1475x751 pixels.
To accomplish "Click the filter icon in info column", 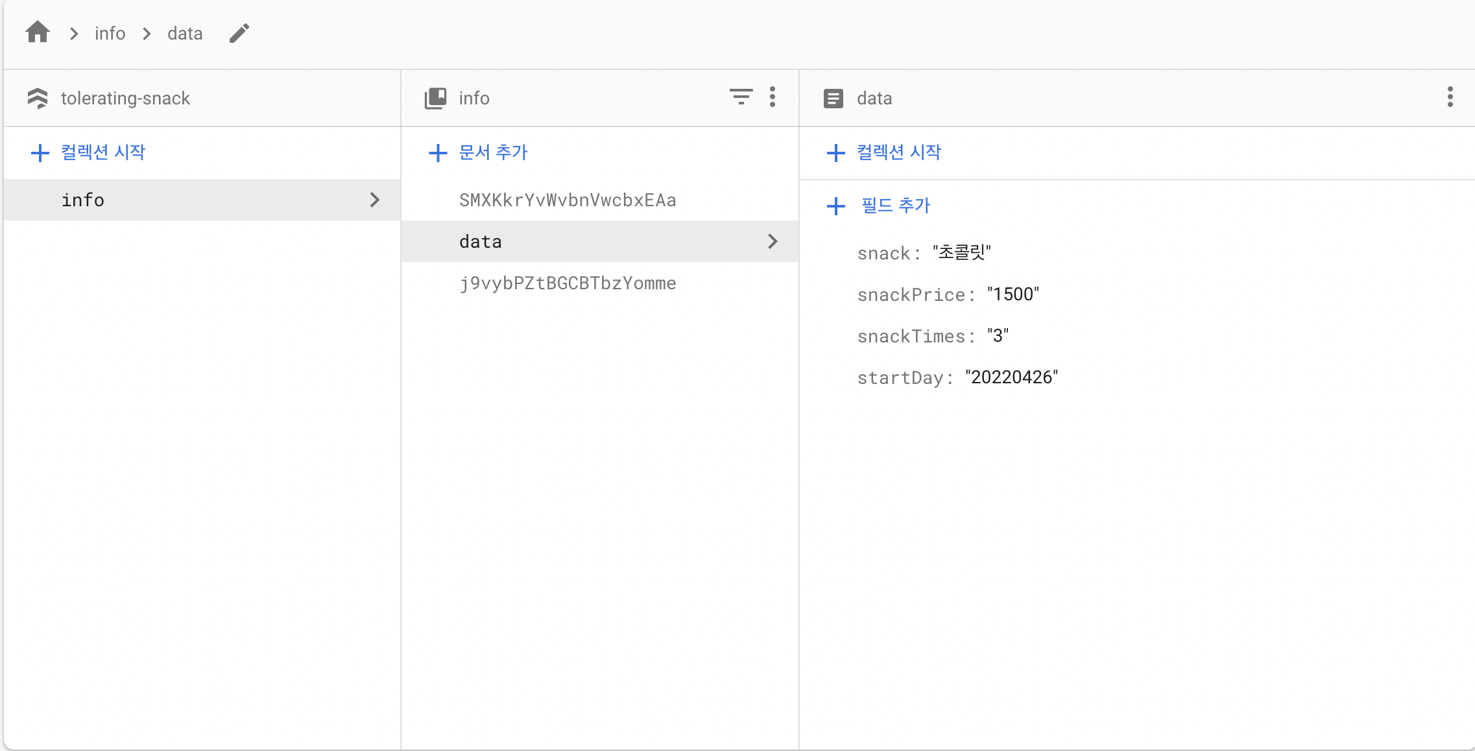I will 741,97.
